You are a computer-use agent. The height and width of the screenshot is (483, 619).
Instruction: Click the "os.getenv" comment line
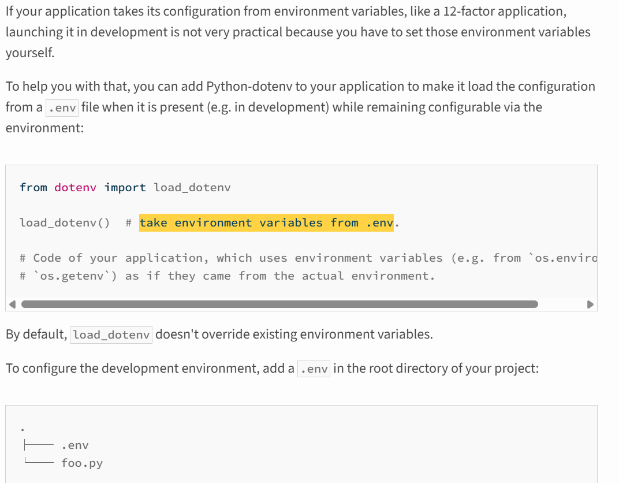[227, 276]
